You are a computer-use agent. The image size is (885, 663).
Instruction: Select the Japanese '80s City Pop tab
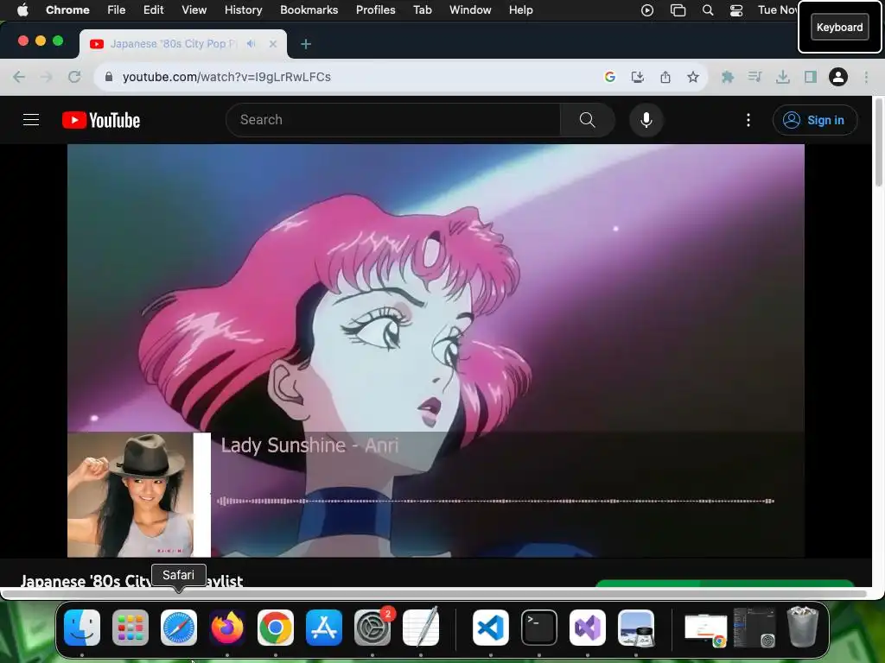(x=183, y=44)
